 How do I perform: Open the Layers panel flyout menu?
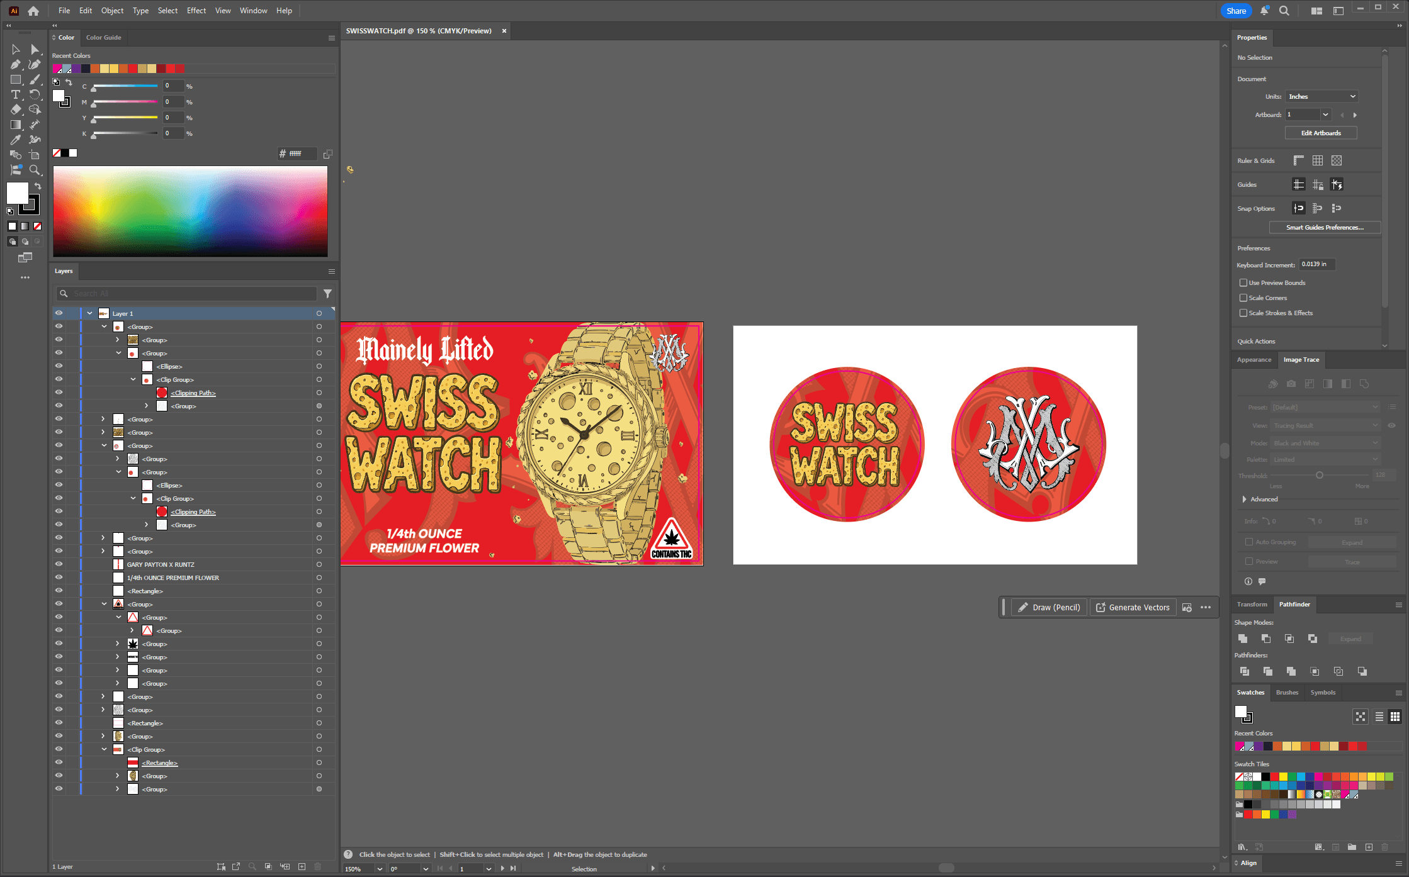coord(332,271)
